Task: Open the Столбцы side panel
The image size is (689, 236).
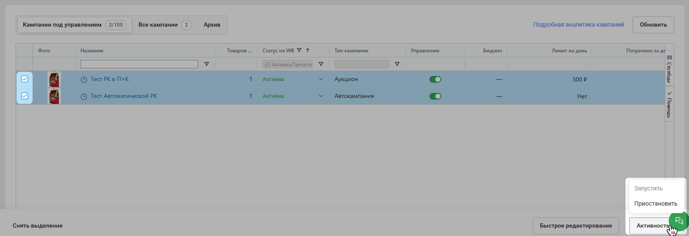Action: pyautogui.click(x=670, y=69)
